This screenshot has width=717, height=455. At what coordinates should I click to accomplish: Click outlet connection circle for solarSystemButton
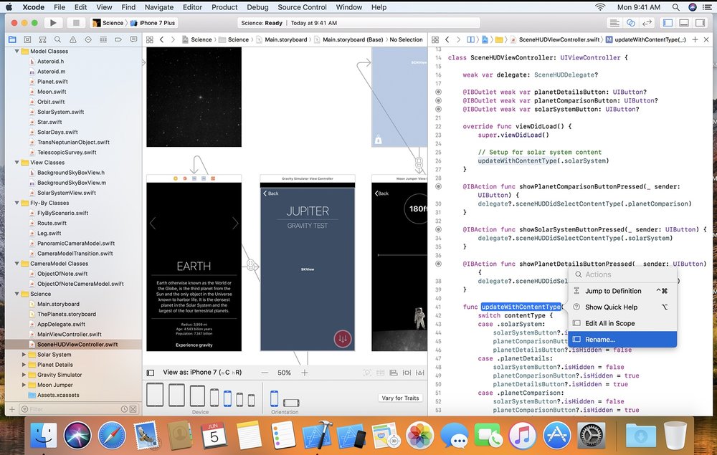[438, 109]
